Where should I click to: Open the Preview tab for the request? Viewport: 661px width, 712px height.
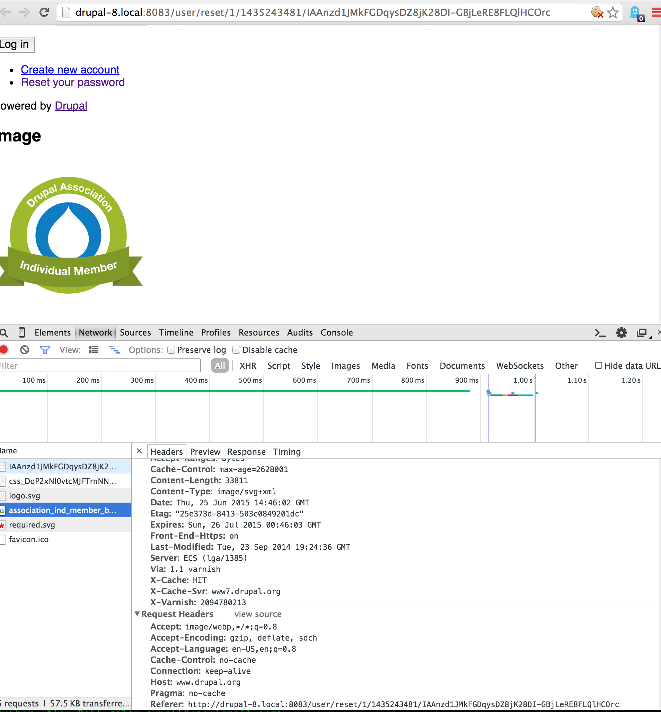pos(205,452)
